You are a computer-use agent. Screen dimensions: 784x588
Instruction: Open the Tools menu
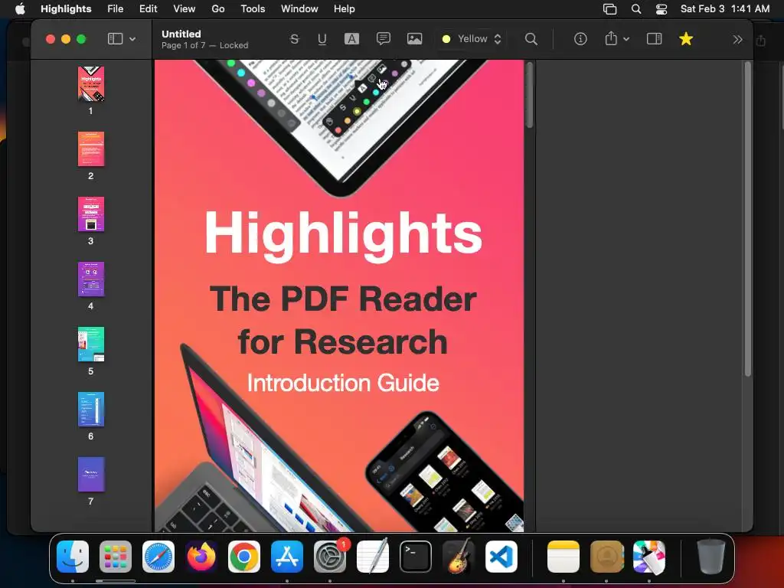(x=253, y=9)
